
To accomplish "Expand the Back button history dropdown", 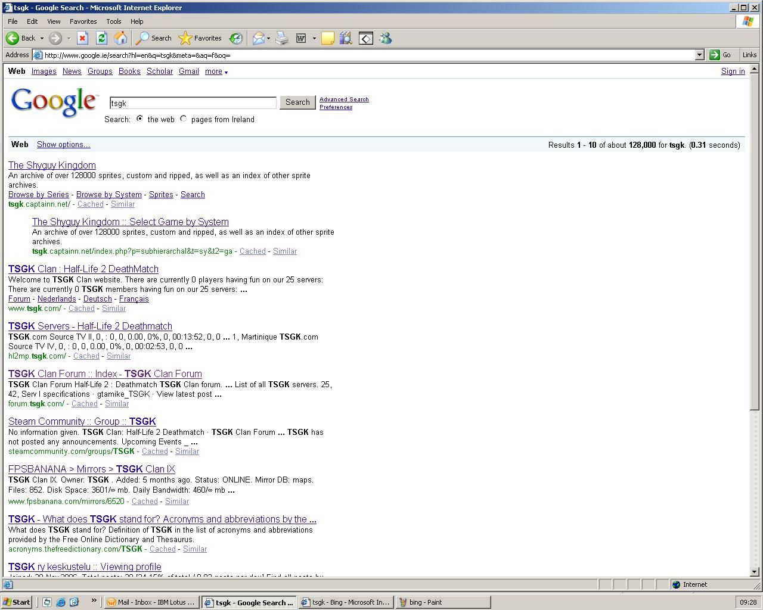I will point(42,38).
